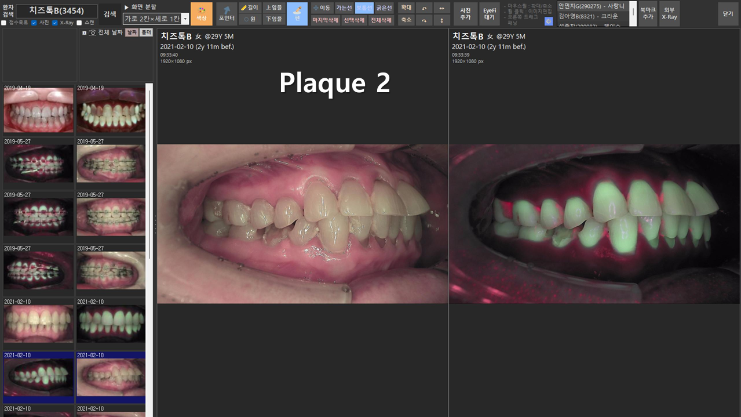Click the 사진 추가 add photo button
This screenshot has width=741, height=417.
tap(465, 13)
